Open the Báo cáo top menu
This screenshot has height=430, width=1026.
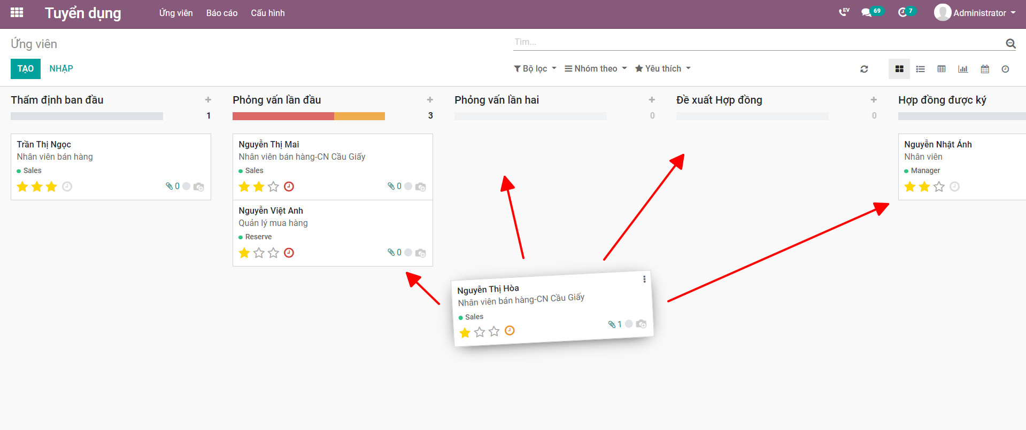pyautogui.click(x=222, y=13)
